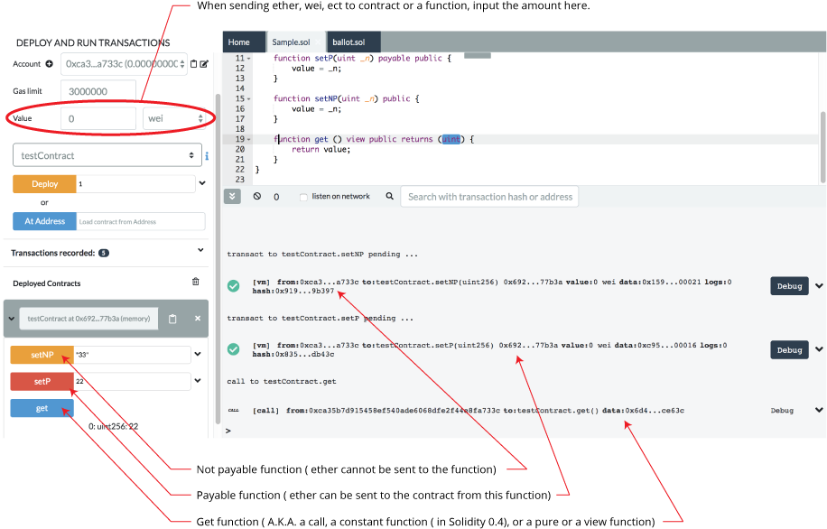Toggle terminal collapse double-chevron icon
The width and height of the screenshot is (827, 529).
(x=232, y=196)
